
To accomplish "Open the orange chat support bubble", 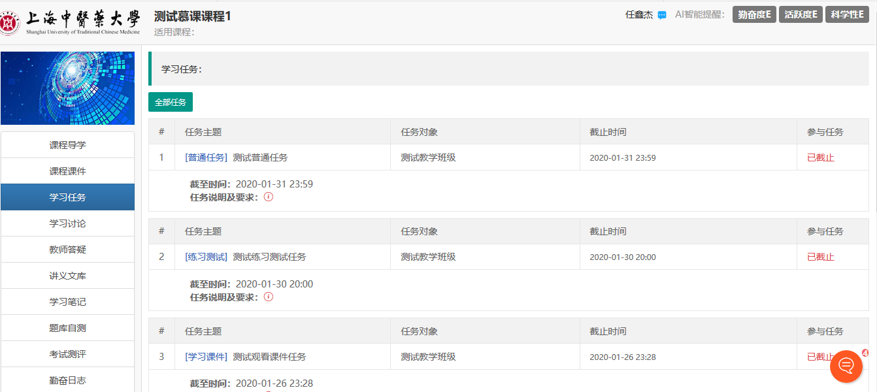I will [846, 366].
